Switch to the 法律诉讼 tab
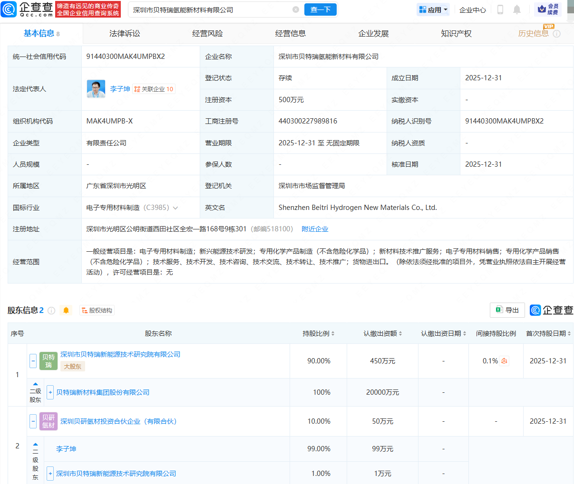This screenshot has width=574, height=484. point(125,34)
